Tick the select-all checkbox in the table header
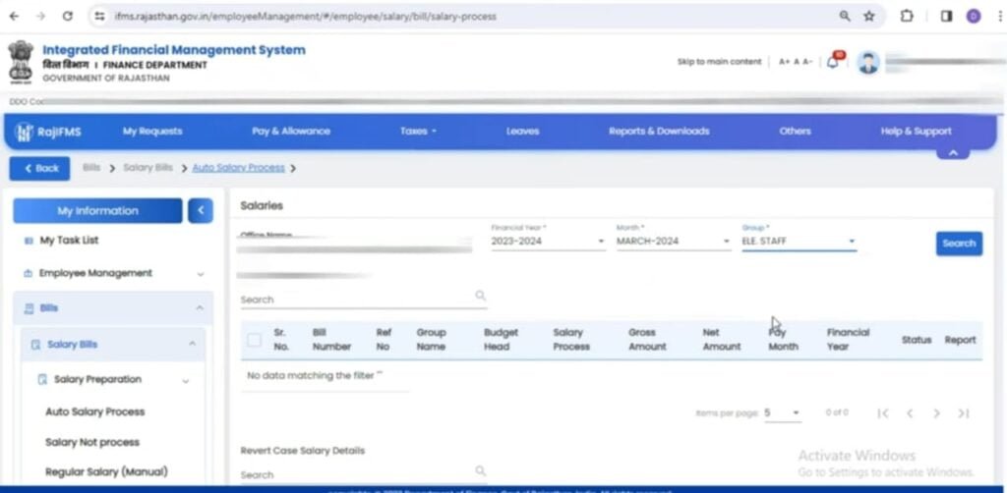Screen dimensions: 1007x493 255,340
